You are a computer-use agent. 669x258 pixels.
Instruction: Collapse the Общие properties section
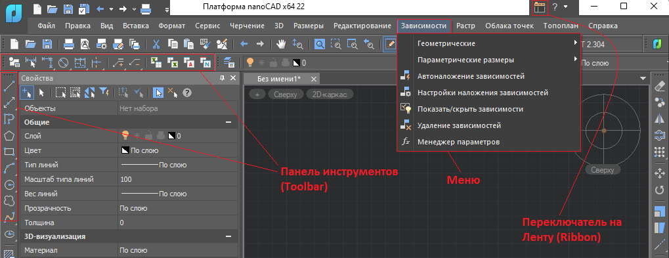tap(228, 122)
